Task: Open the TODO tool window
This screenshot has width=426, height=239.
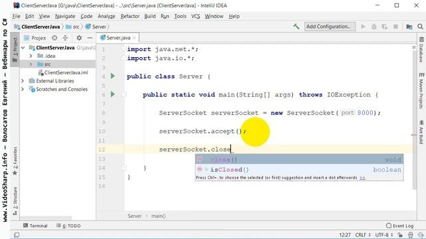Action: (69, 226)
